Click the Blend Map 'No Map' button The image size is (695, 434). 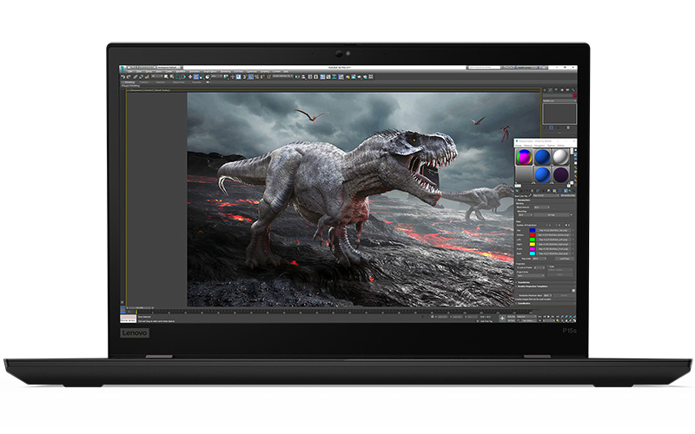point(552,214)
